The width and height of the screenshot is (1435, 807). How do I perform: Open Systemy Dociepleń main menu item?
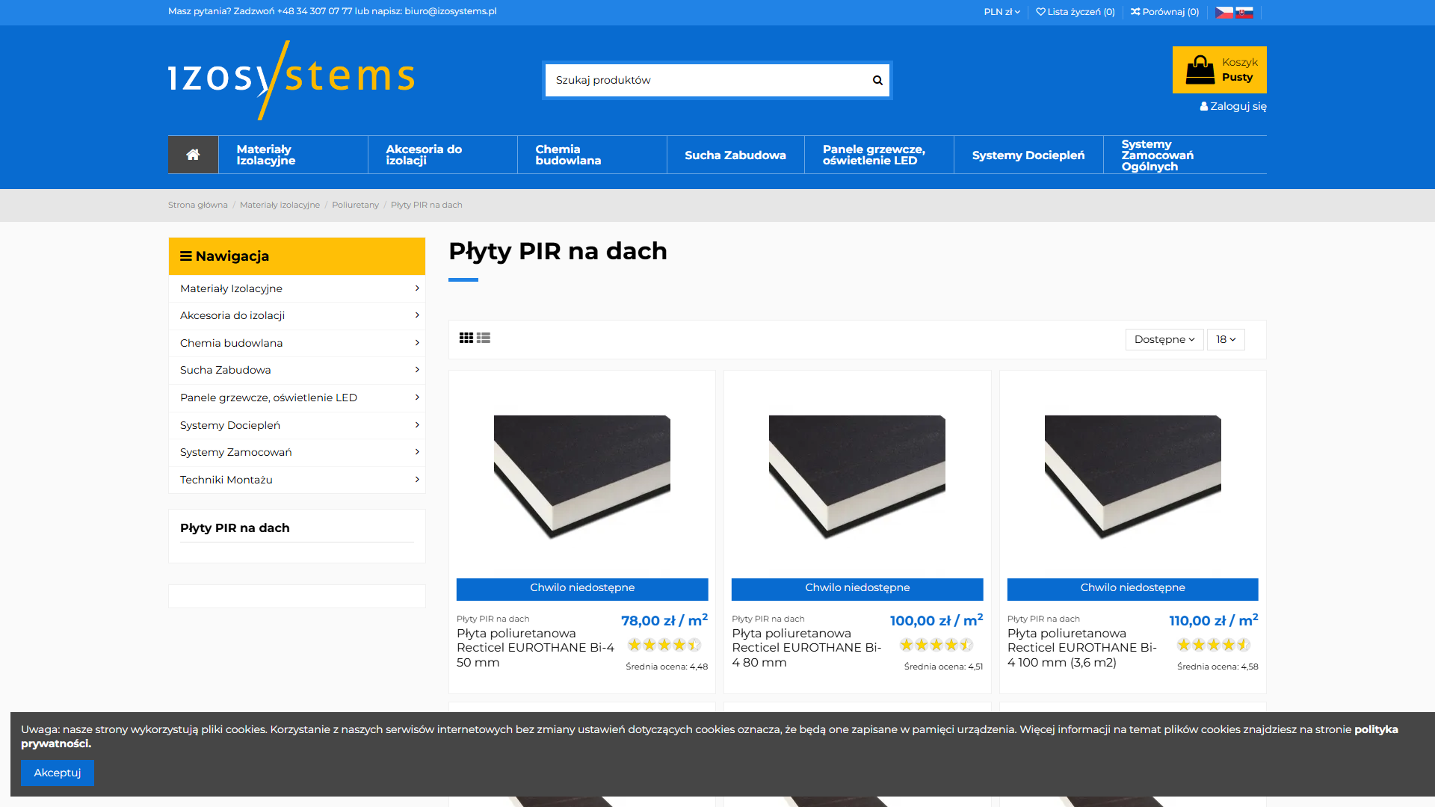click(1028, 155)
